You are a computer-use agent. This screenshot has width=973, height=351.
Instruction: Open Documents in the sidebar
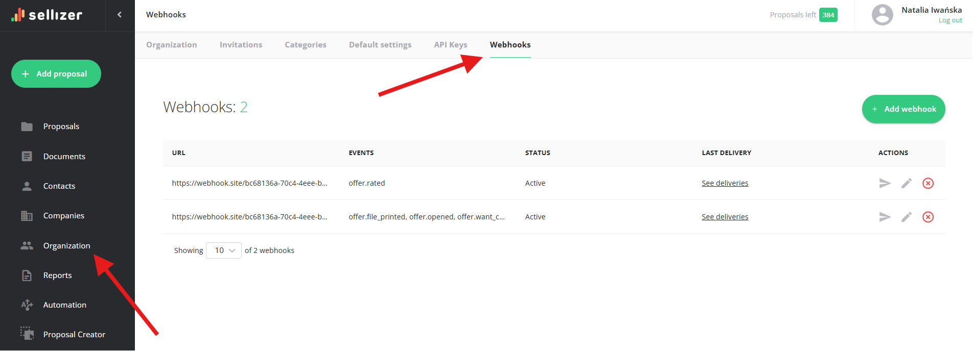64,157
